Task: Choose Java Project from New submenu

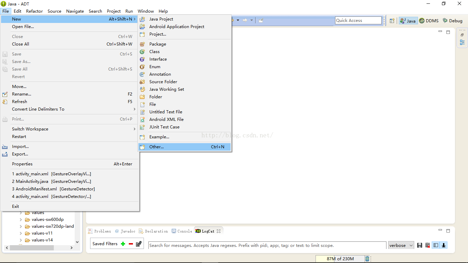Action: click(185, 19)
